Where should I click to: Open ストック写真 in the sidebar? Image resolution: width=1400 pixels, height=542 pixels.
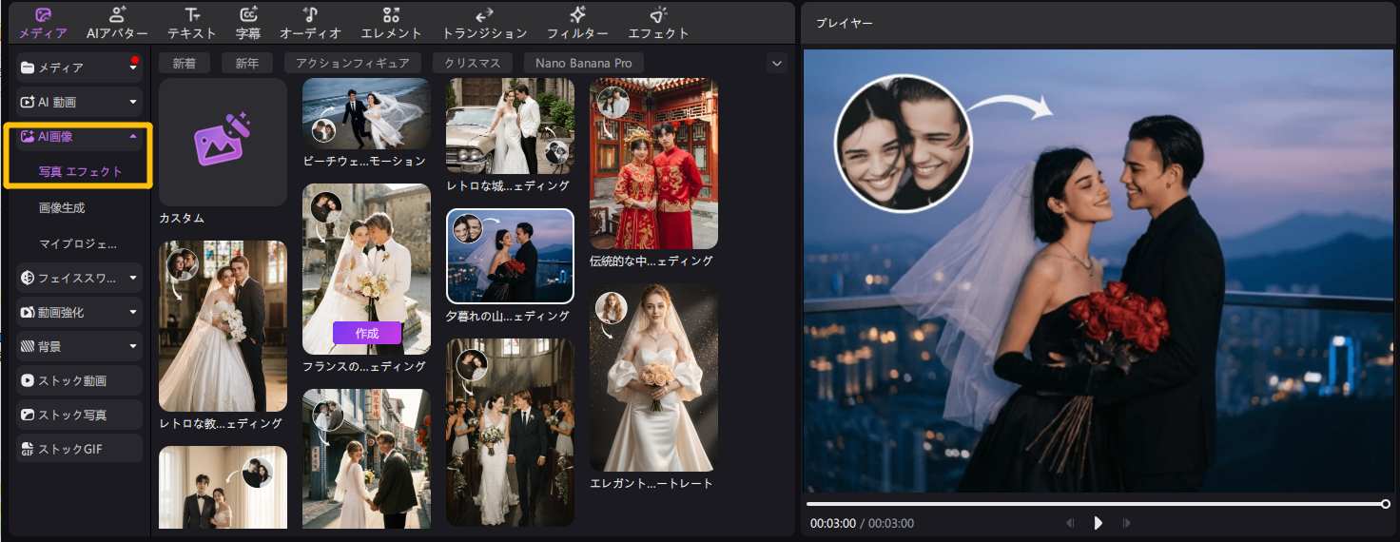pos(80,415)
